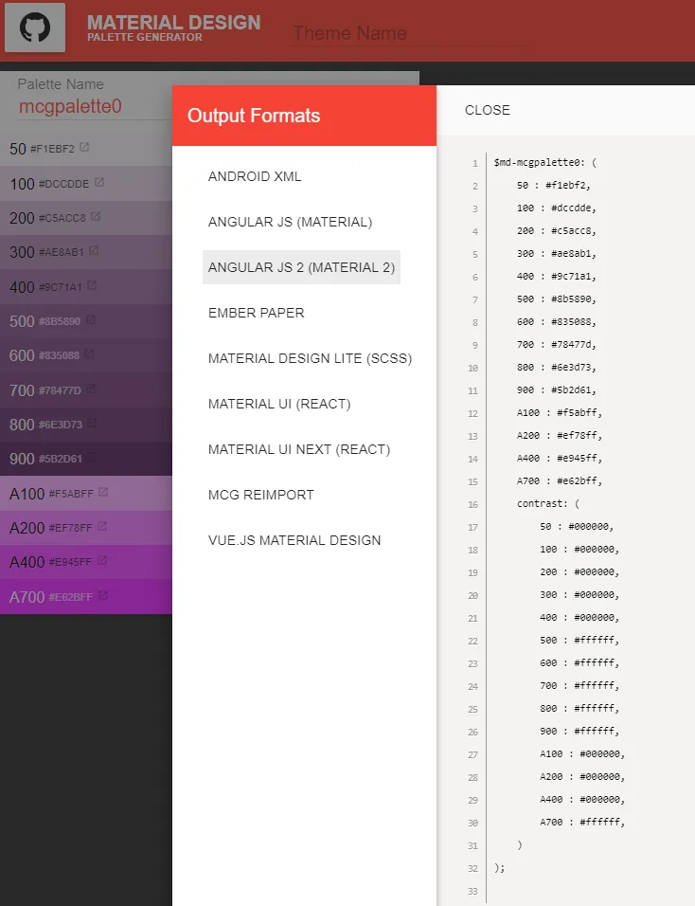Click code line '500 : #ffffff,'
This screenshot has width=695, height=906.
[579, 641]
